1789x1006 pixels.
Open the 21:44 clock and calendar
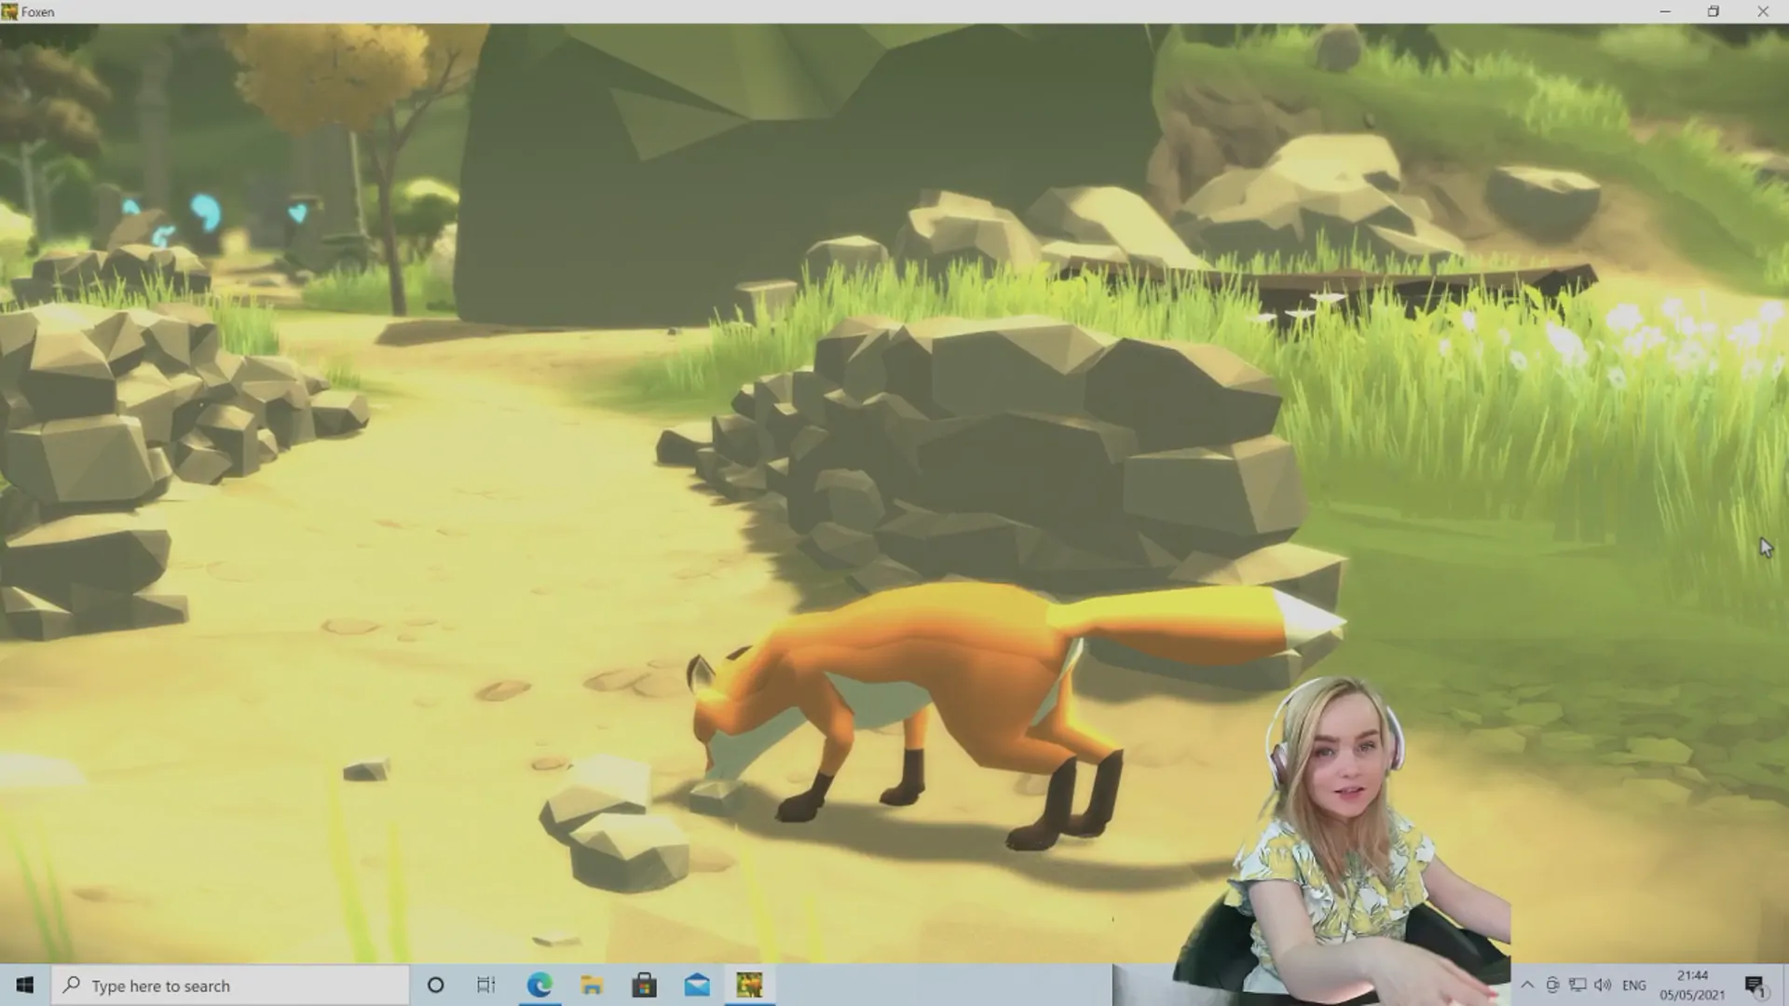1692,986
